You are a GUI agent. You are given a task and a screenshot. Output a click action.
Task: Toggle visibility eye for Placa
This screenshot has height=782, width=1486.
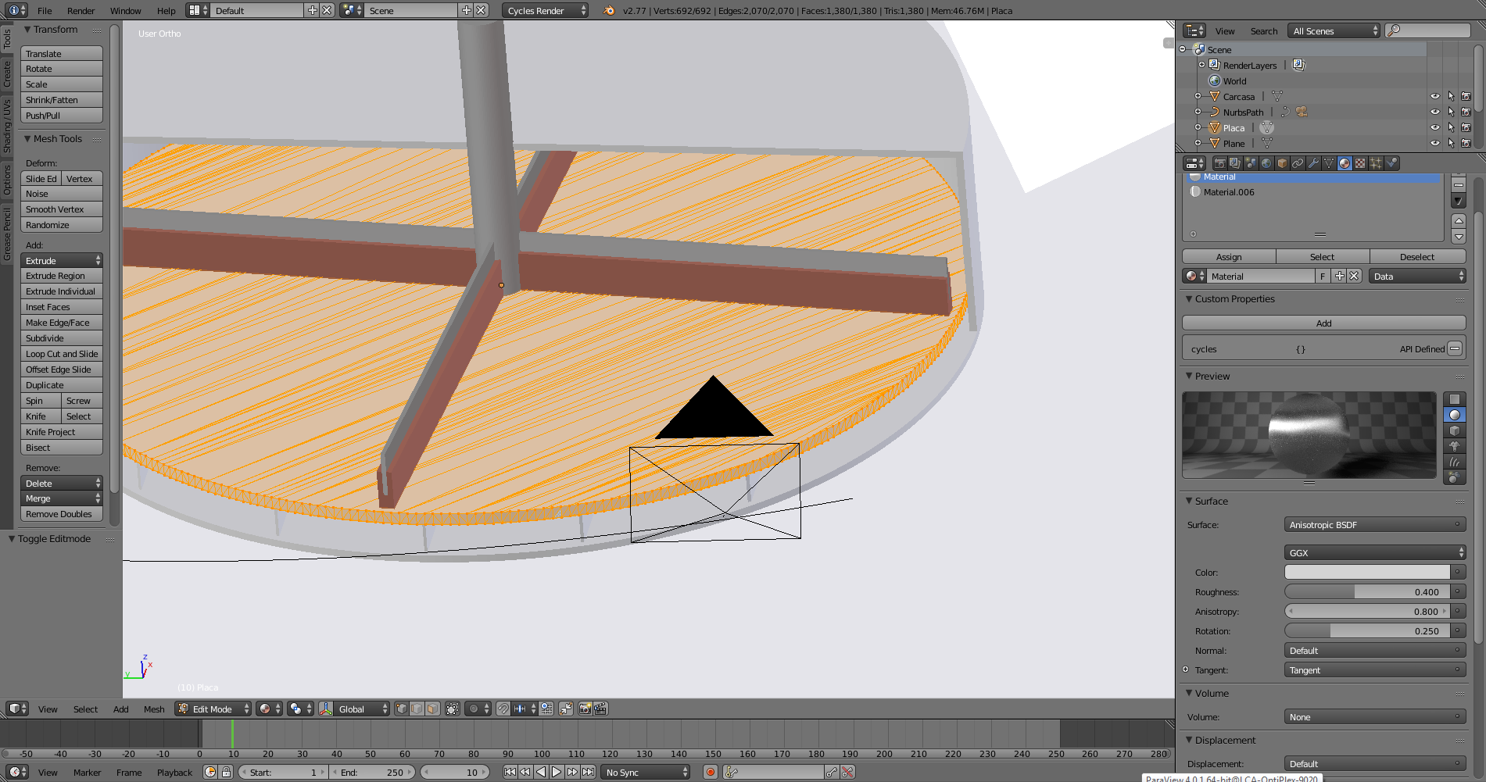(1434, 127)
